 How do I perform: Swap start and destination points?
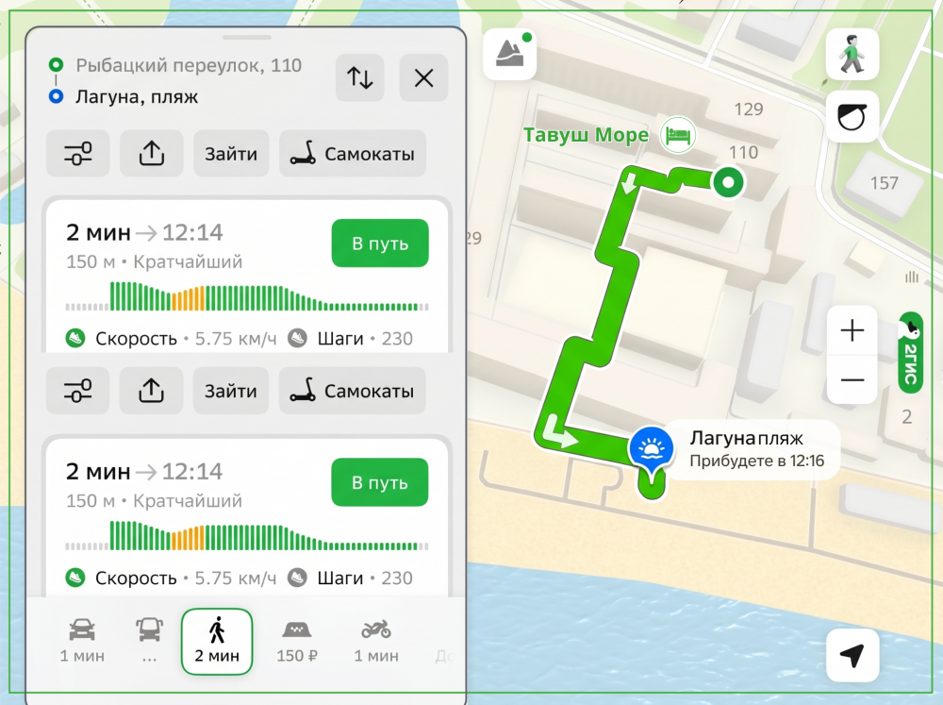(359, 77)
